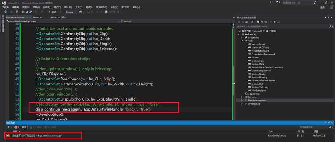Click the new project toolbar icon

[17, 12]
